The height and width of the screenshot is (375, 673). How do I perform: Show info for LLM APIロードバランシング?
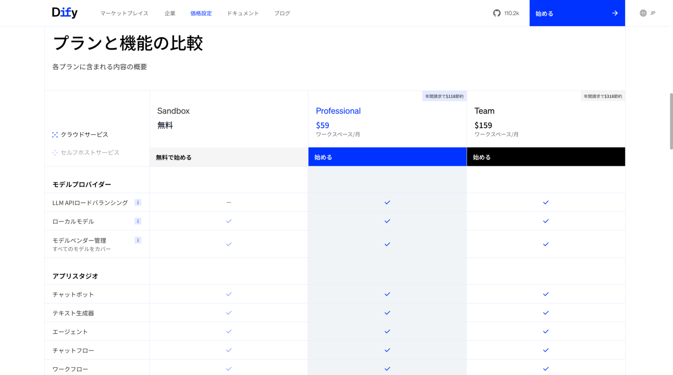[x=138, y=202]
